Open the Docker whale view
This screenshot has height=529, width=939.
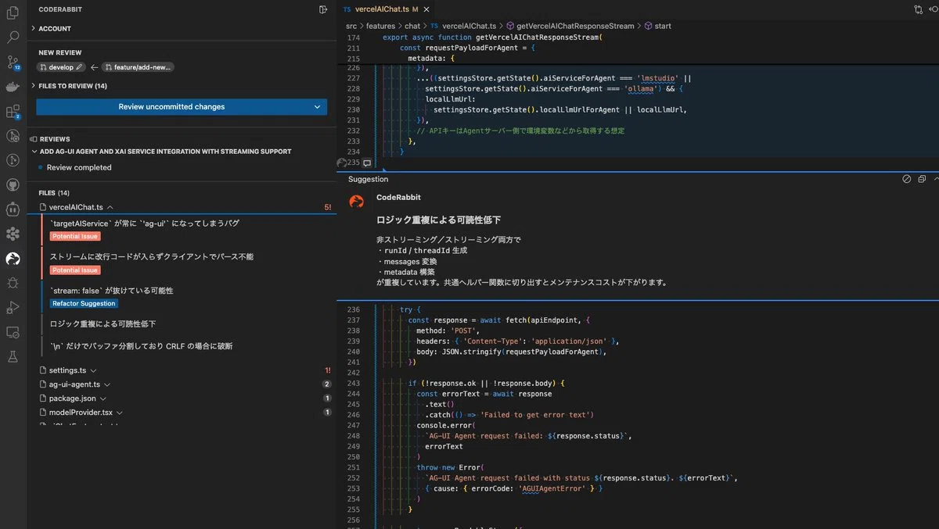click(13, 87)
